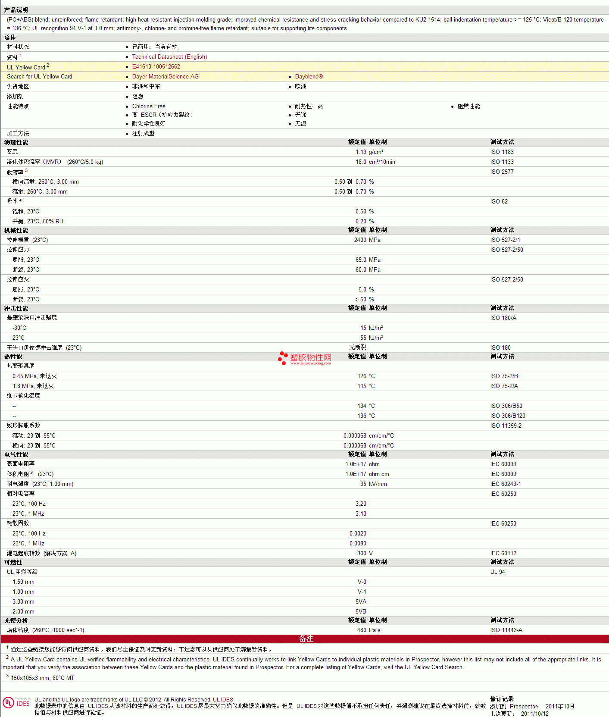Screen dimensions: 609x717
Task: Click the ISO 527-2/1 test method
Action: pos(505,240)
